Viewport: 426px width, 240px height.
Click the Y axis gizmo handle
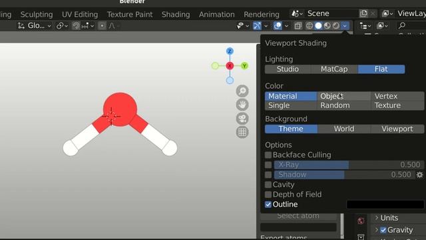[244, 66]
